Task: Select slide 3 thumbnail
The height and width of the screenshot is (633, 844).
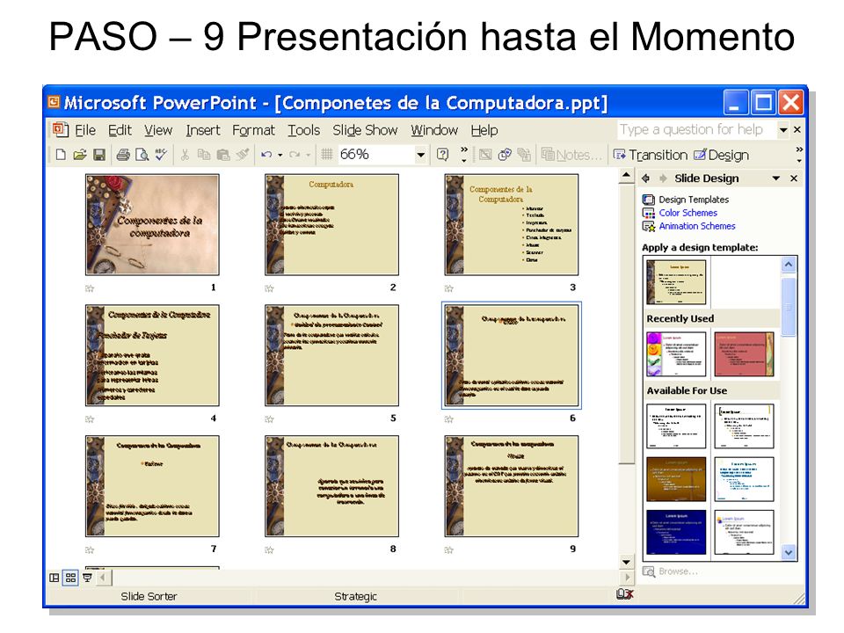Action: 512,224
